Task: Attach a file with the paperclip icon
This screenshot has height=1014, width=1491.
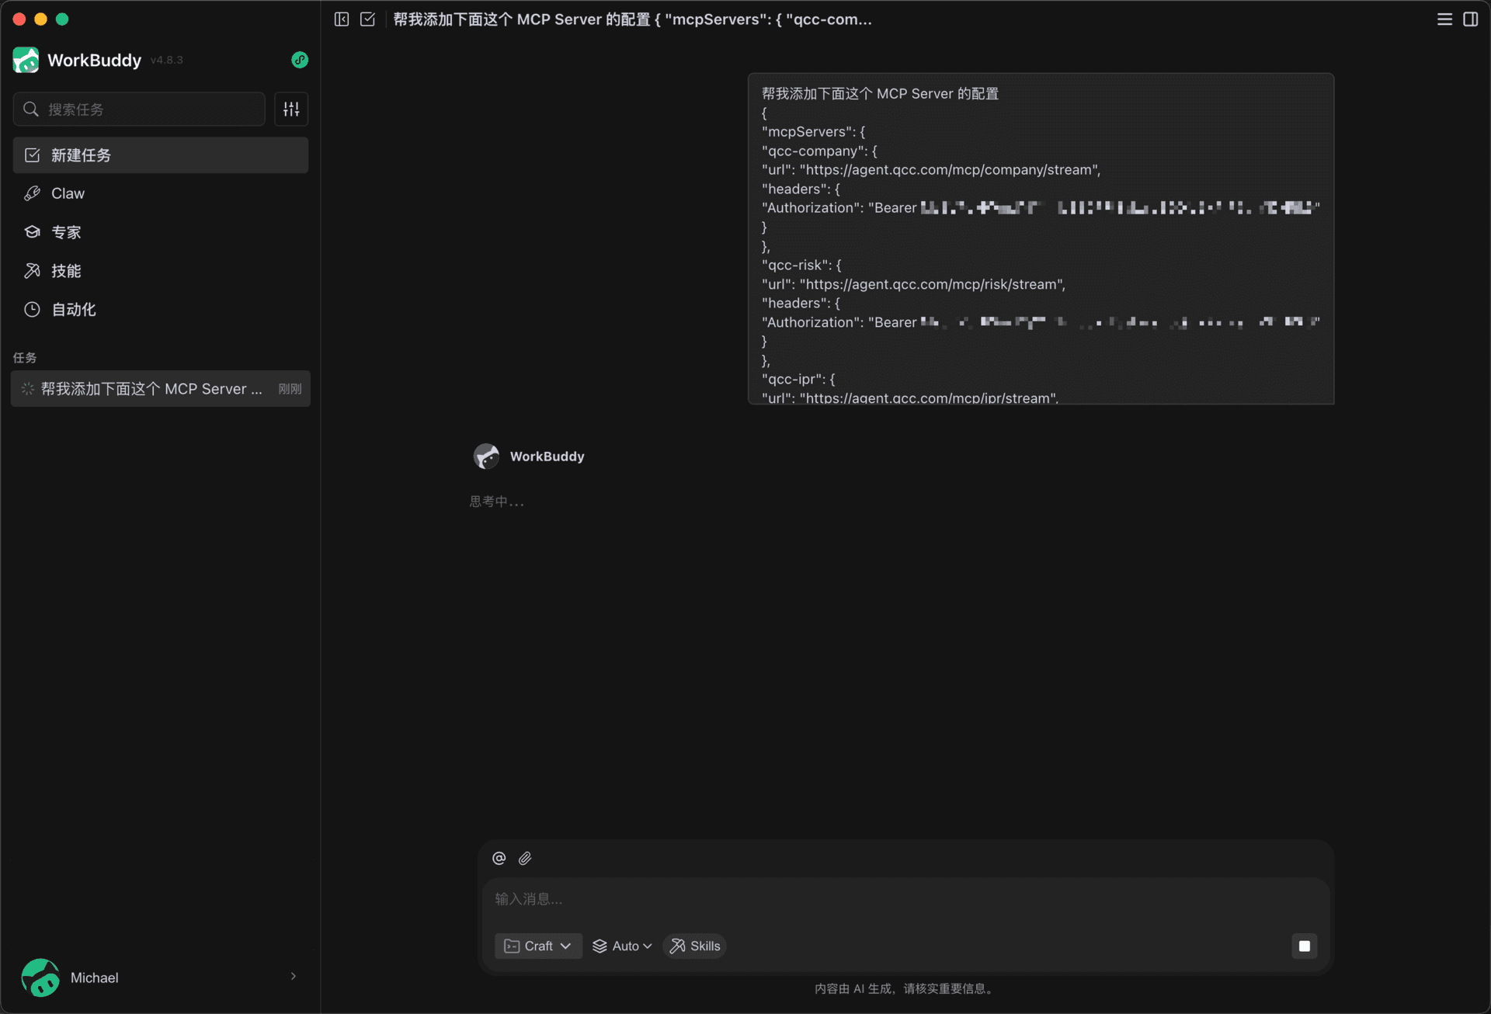Action: pyautogui.click(x=525, y=858)
